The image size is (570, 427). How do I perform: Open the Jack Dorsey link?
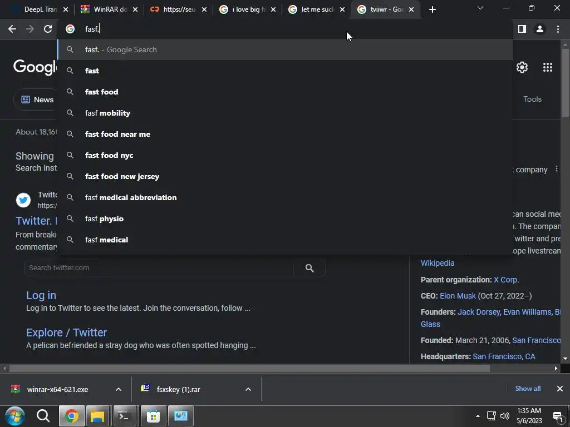click(x=479, y=312)
